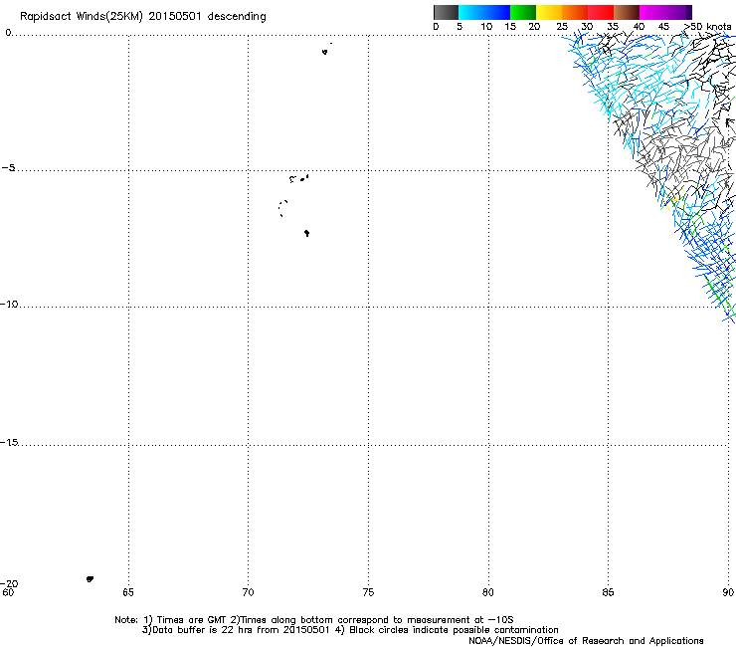Click the note line 'Times are GMT'
Screen dimensions: 736x647
click(192, 620)
